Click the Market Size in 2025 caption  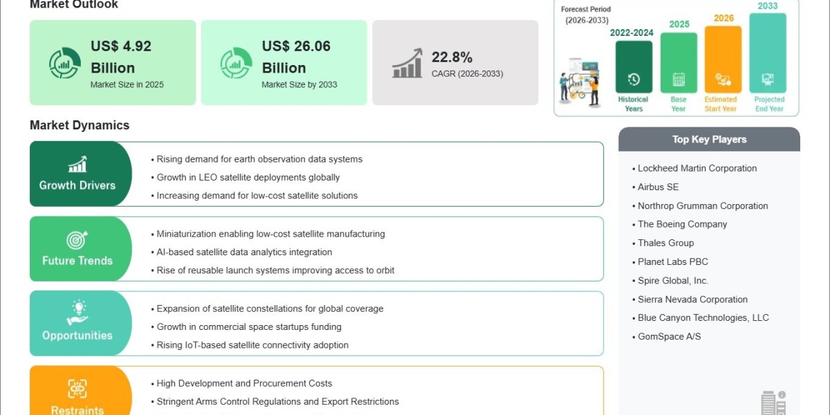point(127,84)
